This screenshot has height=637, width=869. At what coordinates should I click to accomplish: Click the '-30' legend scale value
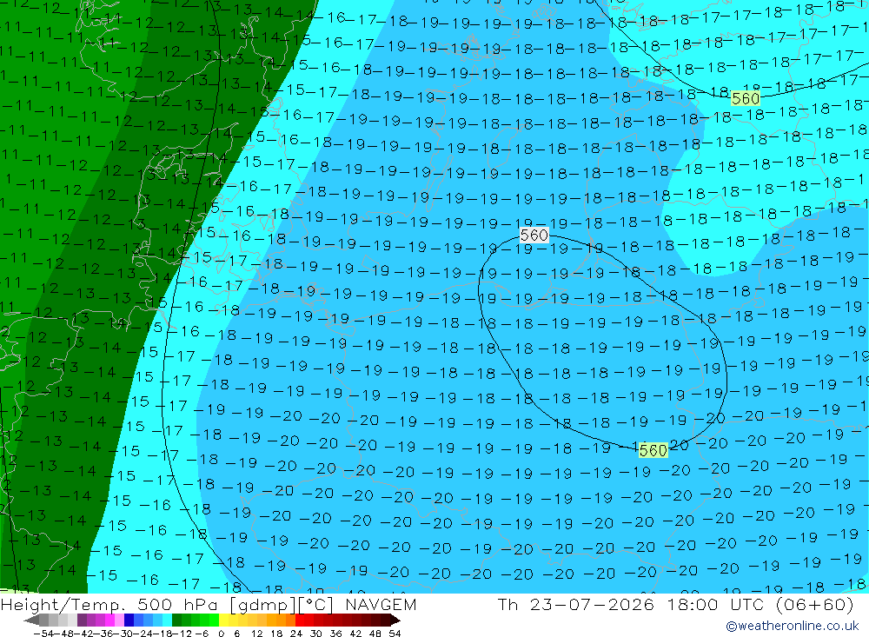(x=123, y=634)
